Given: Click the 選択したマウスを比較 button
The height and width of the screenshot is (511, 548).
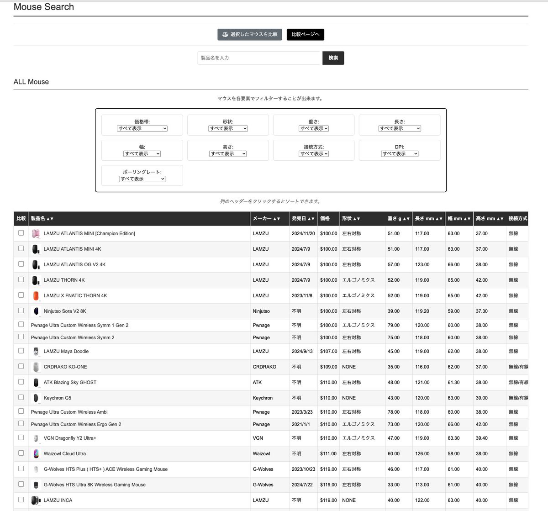Looking at the screenshot, I should coord(250,35).
